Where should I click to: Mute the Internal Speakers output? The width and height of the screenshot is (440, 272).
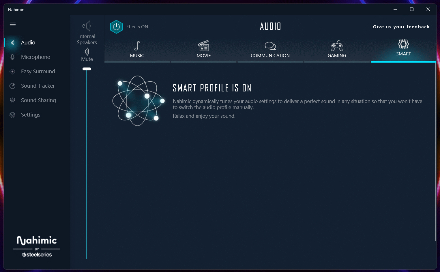87,55
